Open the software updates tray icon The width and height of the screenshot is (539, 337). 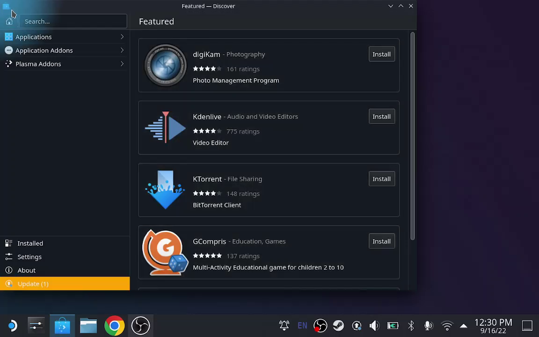(x=357, y=325)
